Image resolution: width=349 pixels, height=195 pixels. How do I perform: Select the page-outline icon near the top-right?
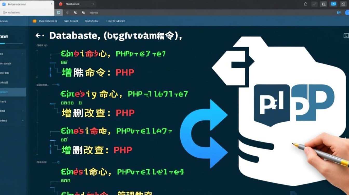343,4
